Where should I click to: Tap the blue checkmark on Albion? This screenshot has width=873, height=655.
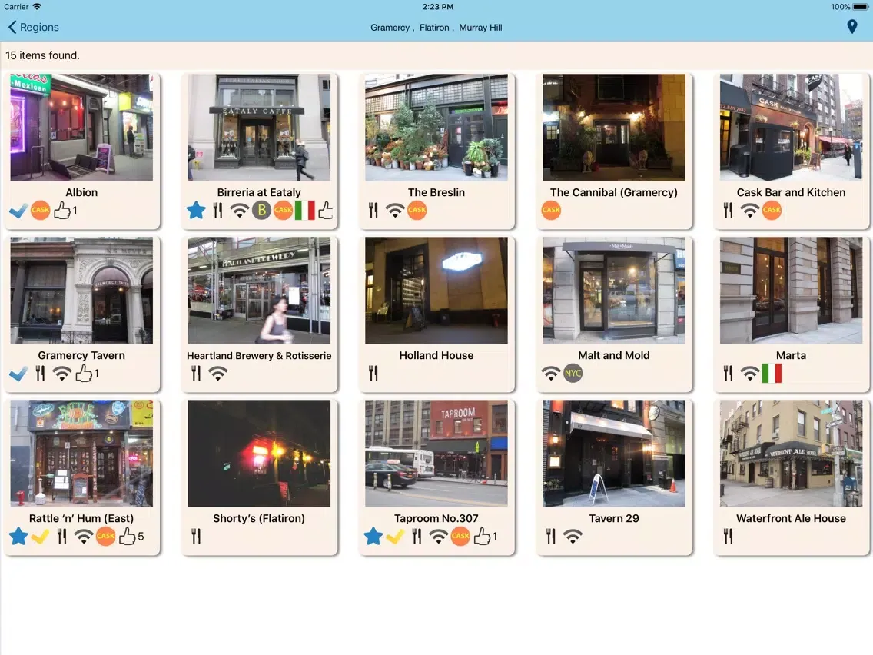[18, 211]
